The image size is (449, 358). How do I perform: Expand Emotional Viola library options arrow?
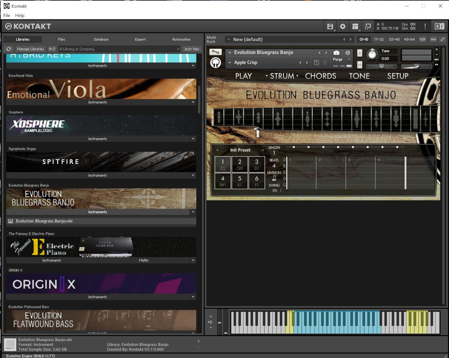193,102
